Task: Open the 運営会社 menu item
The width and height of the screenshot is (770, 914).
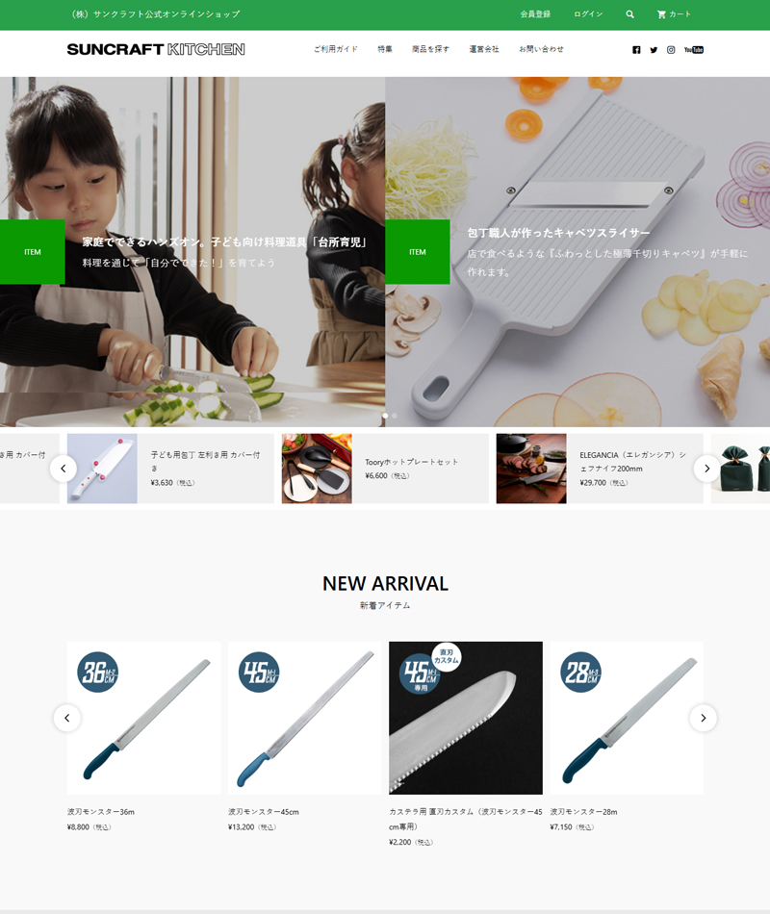Action: coord(484,49)
